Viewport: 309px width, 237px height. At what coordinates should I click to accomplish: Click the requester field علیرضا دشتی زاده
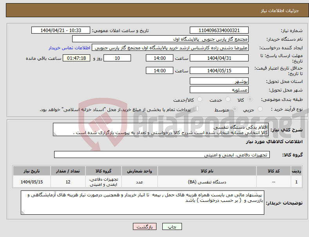click(x=170, y=48)
